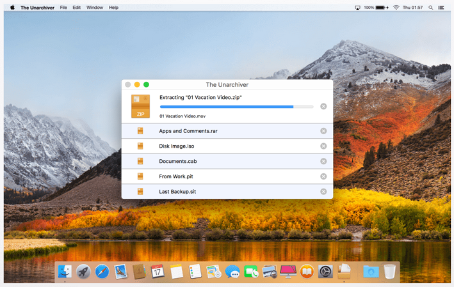Open Launchpad rocket icon in Dock
The height and width of the screenshot is (287, 454).
pyautogui.click(x=83, y=272)
